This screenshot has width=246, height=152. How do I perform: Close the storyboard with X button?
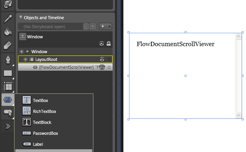[93, 27]
